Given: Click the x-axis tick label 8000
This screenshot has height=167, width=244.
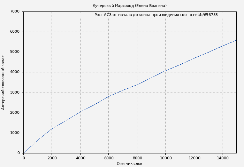Looking at the screenshot, I should tap(137, 158).
